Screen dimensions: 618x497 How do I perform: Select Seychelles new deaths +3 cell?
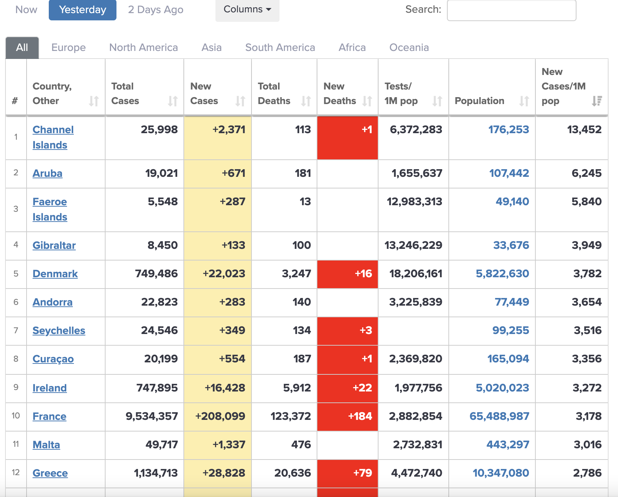(x=348, y=331)
